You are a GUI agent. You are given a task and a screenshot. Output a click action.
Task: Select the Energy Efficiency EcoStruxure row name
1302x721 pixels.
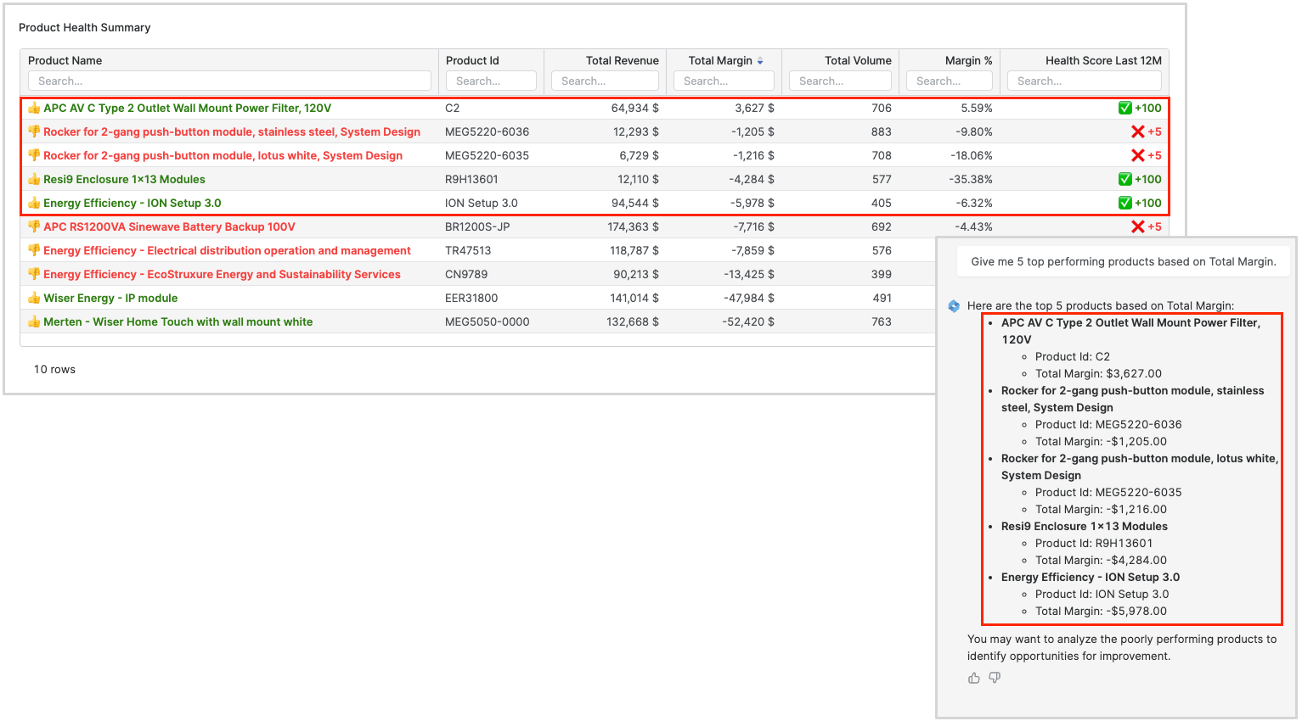pos(222,274)
